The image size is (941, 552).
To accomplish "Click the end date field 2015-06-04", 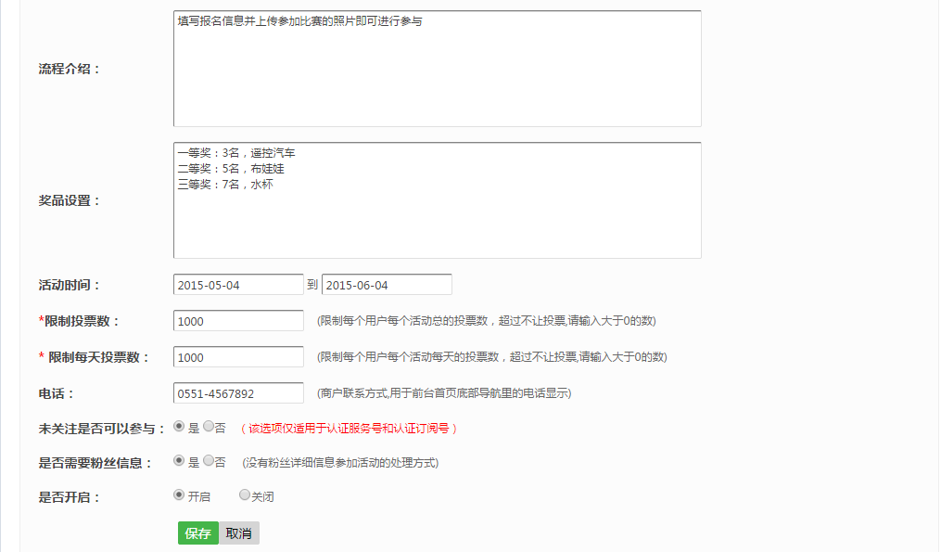I will click(387, 285).
